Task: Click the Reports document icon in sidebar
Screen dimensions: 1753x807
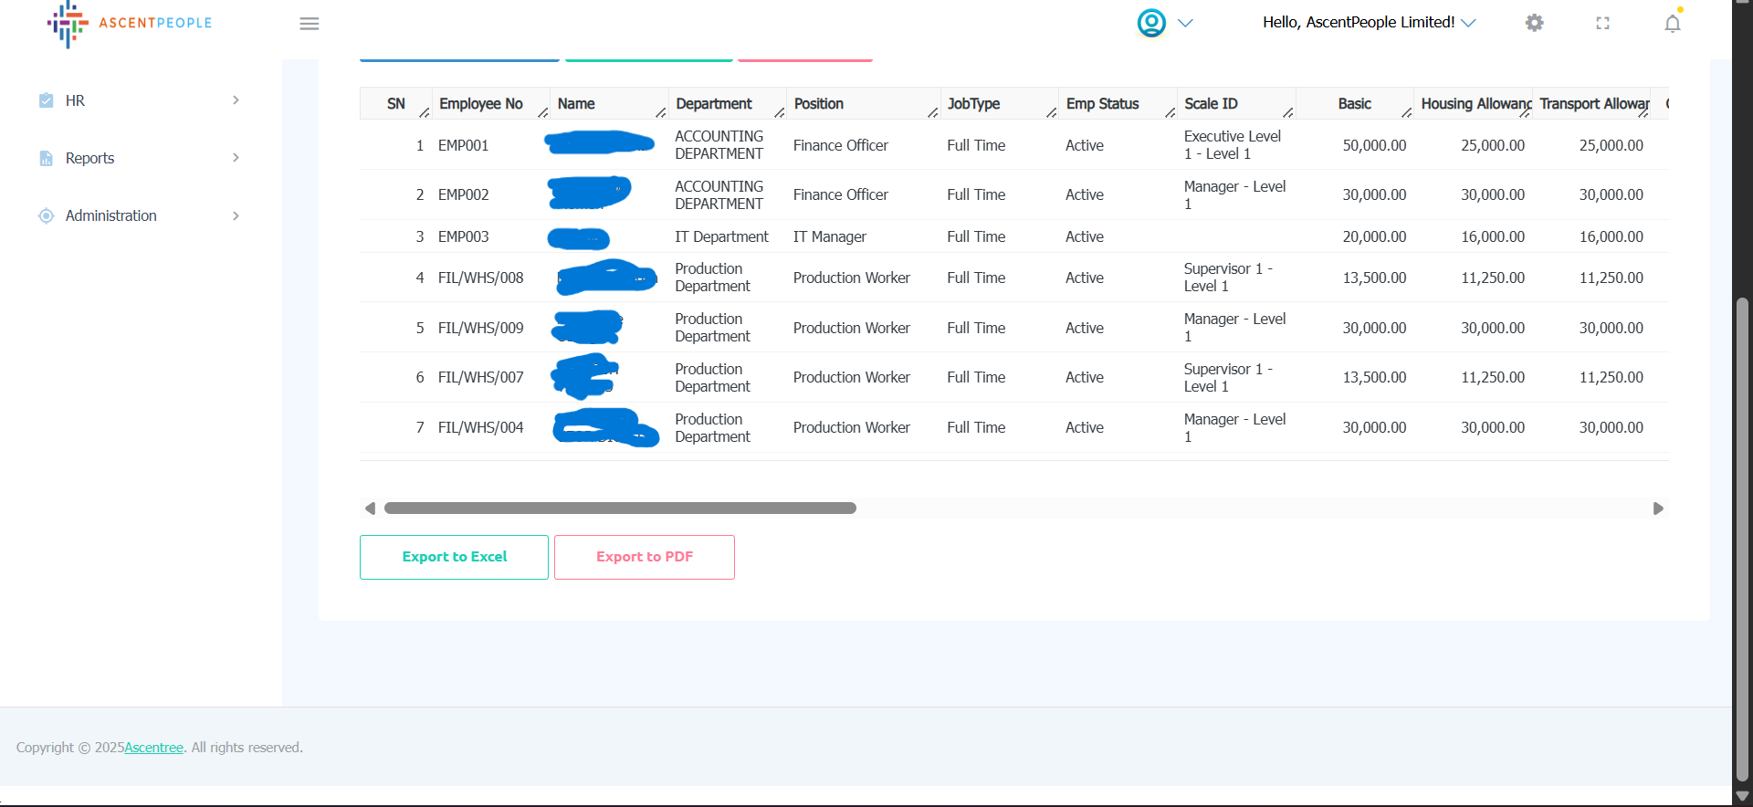Action: [x=46, y=158]
